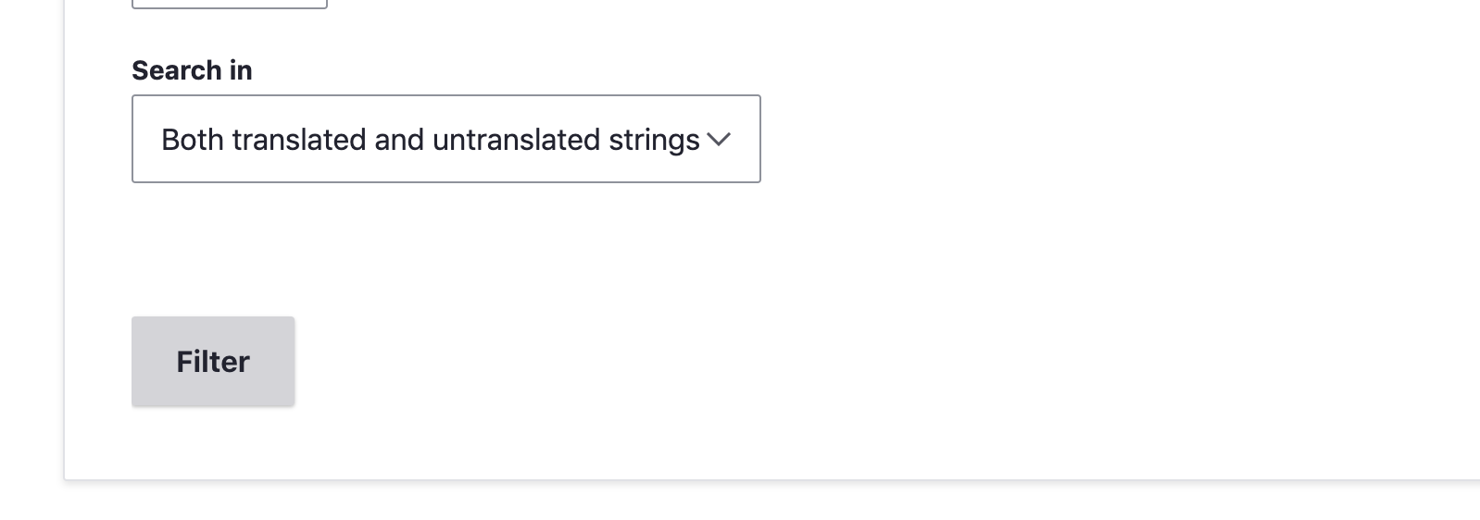Image resolution: width=1480 pixels, height=520 pixels.
Task: Click the chevron arrow in Search in dropdown
Action: (719, 140)
